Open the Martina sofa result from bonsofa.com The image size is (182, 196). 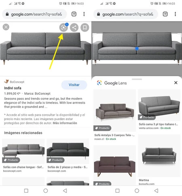point(159,160)
